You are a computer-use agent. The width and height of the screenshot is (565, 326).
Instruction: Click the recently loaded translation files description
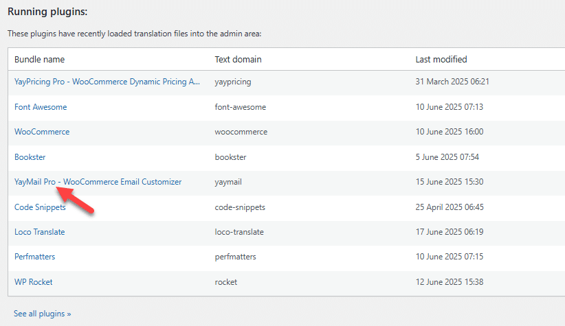pos(135,34)
